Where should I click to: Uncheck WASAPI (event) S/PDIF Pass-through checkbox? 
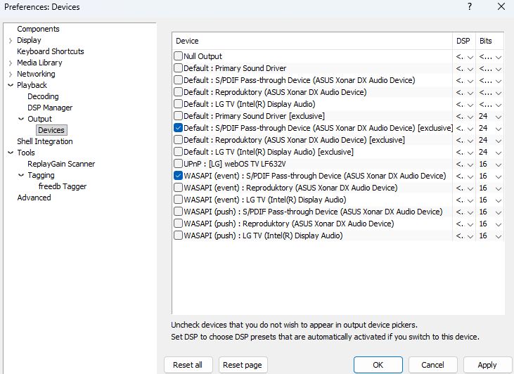178,176
